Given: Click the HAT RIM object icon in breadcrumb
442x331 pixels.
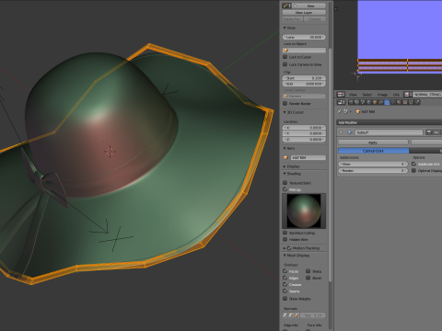Looking at the screenshot, I should click(x=358, y=111).
